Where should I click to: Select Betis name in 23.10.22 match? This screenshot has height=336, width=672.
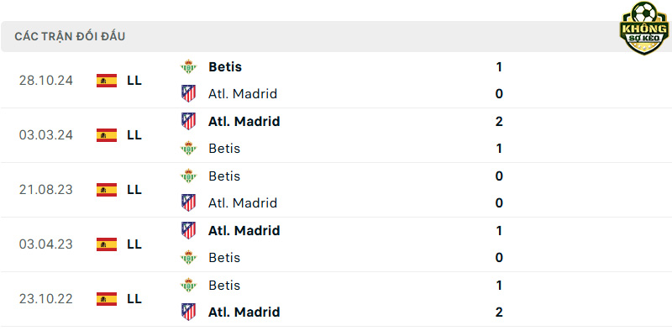[x=224, y=285]
